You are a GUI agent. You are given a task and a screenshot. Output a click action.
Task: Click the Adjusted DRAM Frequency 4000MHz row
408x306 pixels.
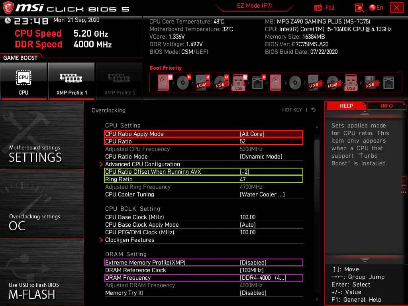pyautogui.click(x=204, y=285)
